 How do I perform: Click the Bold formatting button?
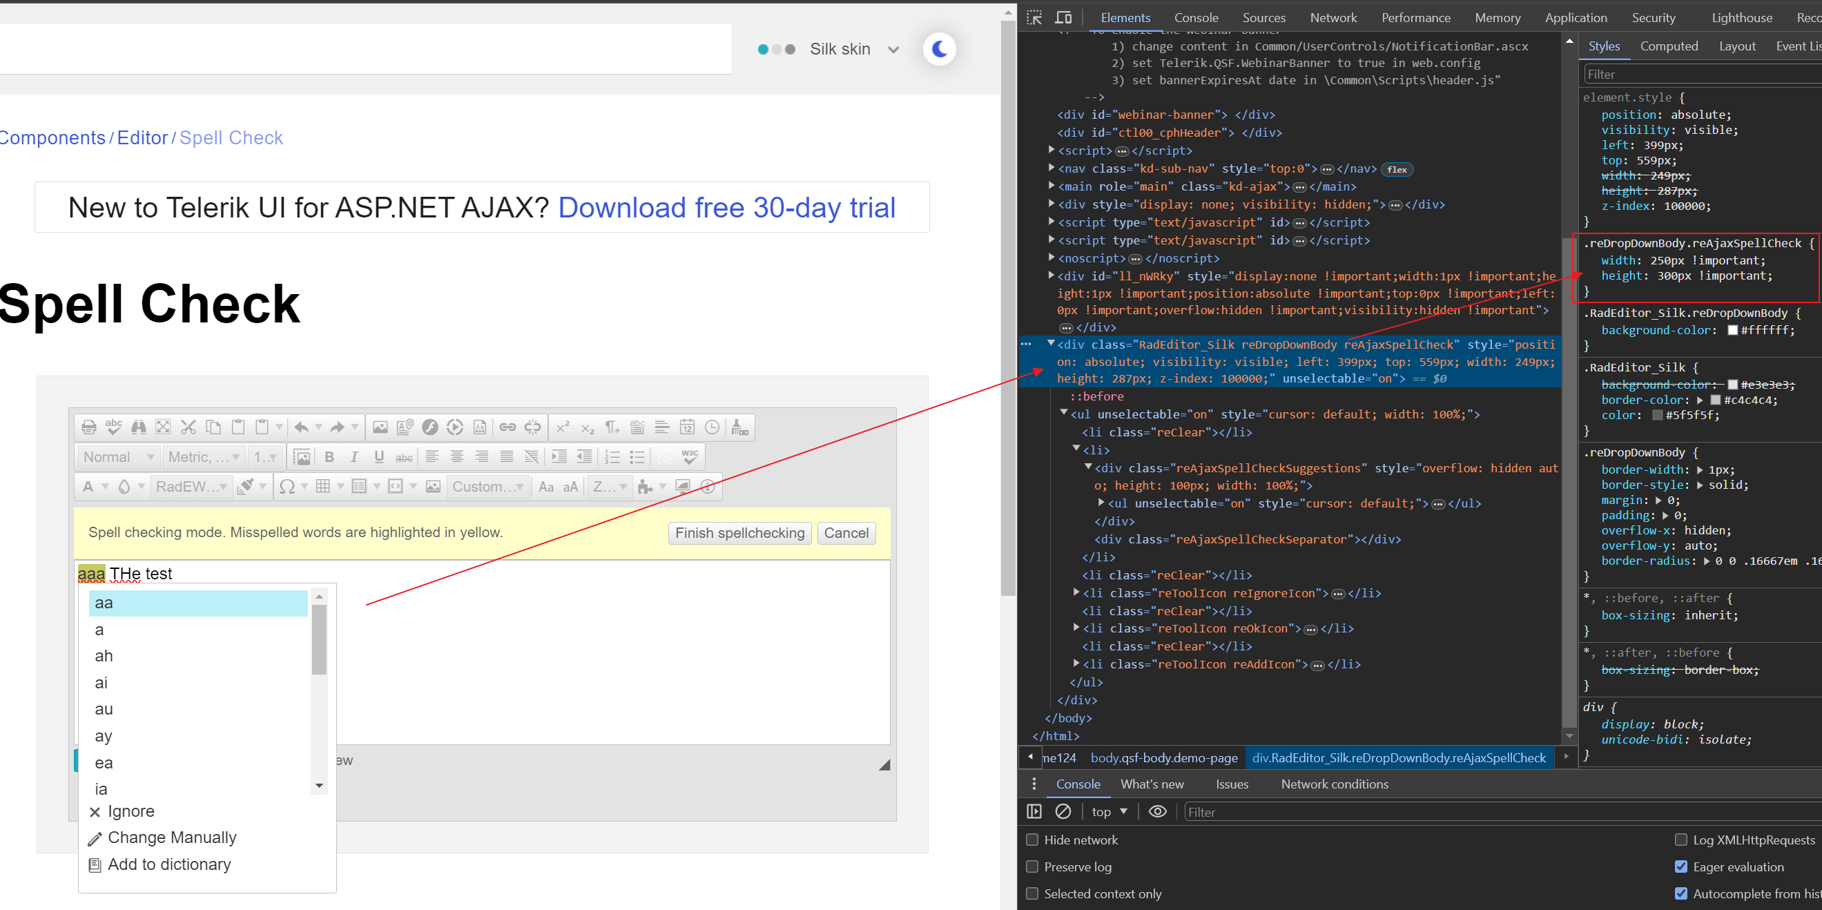(329, 457)
